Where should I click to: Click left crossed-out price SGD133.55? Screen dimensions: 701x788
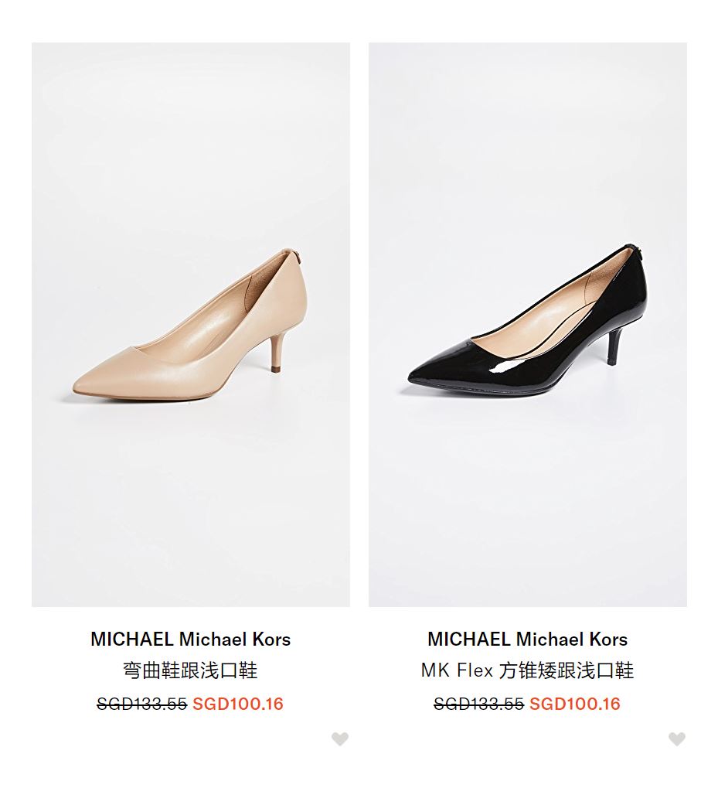(x=142, y=704)
